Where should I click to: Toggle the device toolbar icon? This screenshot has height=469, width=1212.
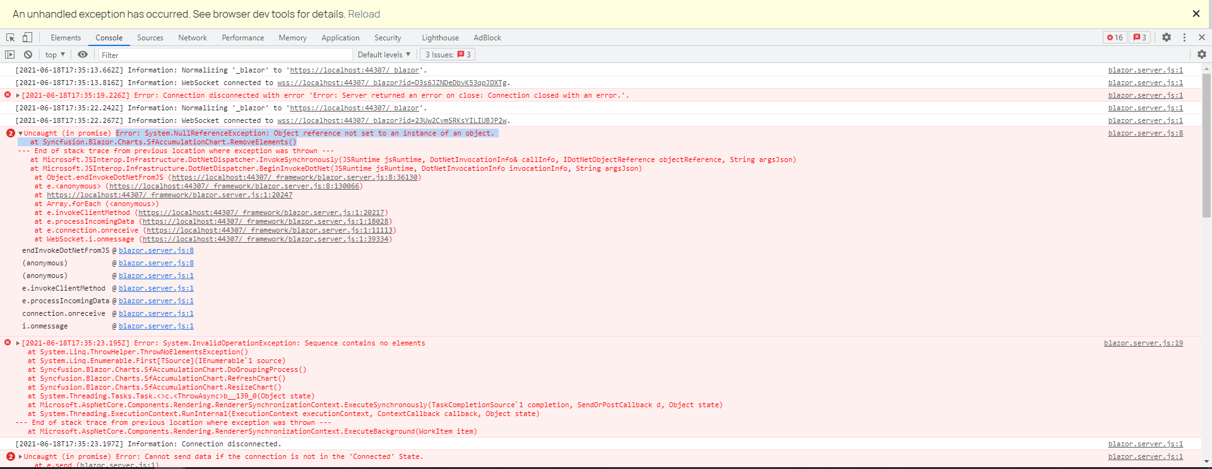tap(27, 38)
